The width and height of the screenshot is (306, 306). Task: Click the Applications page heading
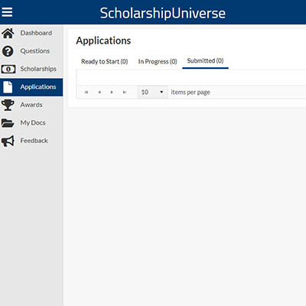click(103, 41)
